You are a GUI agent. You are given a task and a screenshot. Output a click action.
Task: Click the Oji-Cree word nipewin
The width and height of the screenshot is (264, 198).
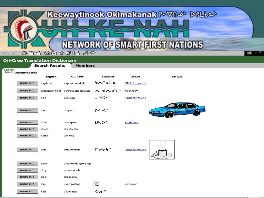click(69, 98)
